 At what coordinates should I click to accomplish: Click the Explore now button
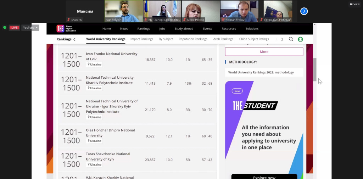click(x=264, y=177)
